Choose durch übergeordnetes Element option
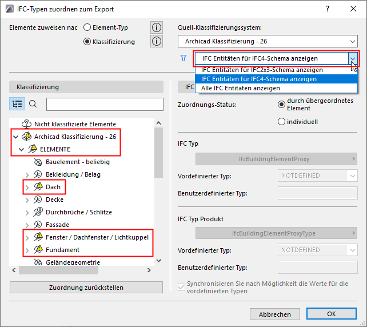 281,105
